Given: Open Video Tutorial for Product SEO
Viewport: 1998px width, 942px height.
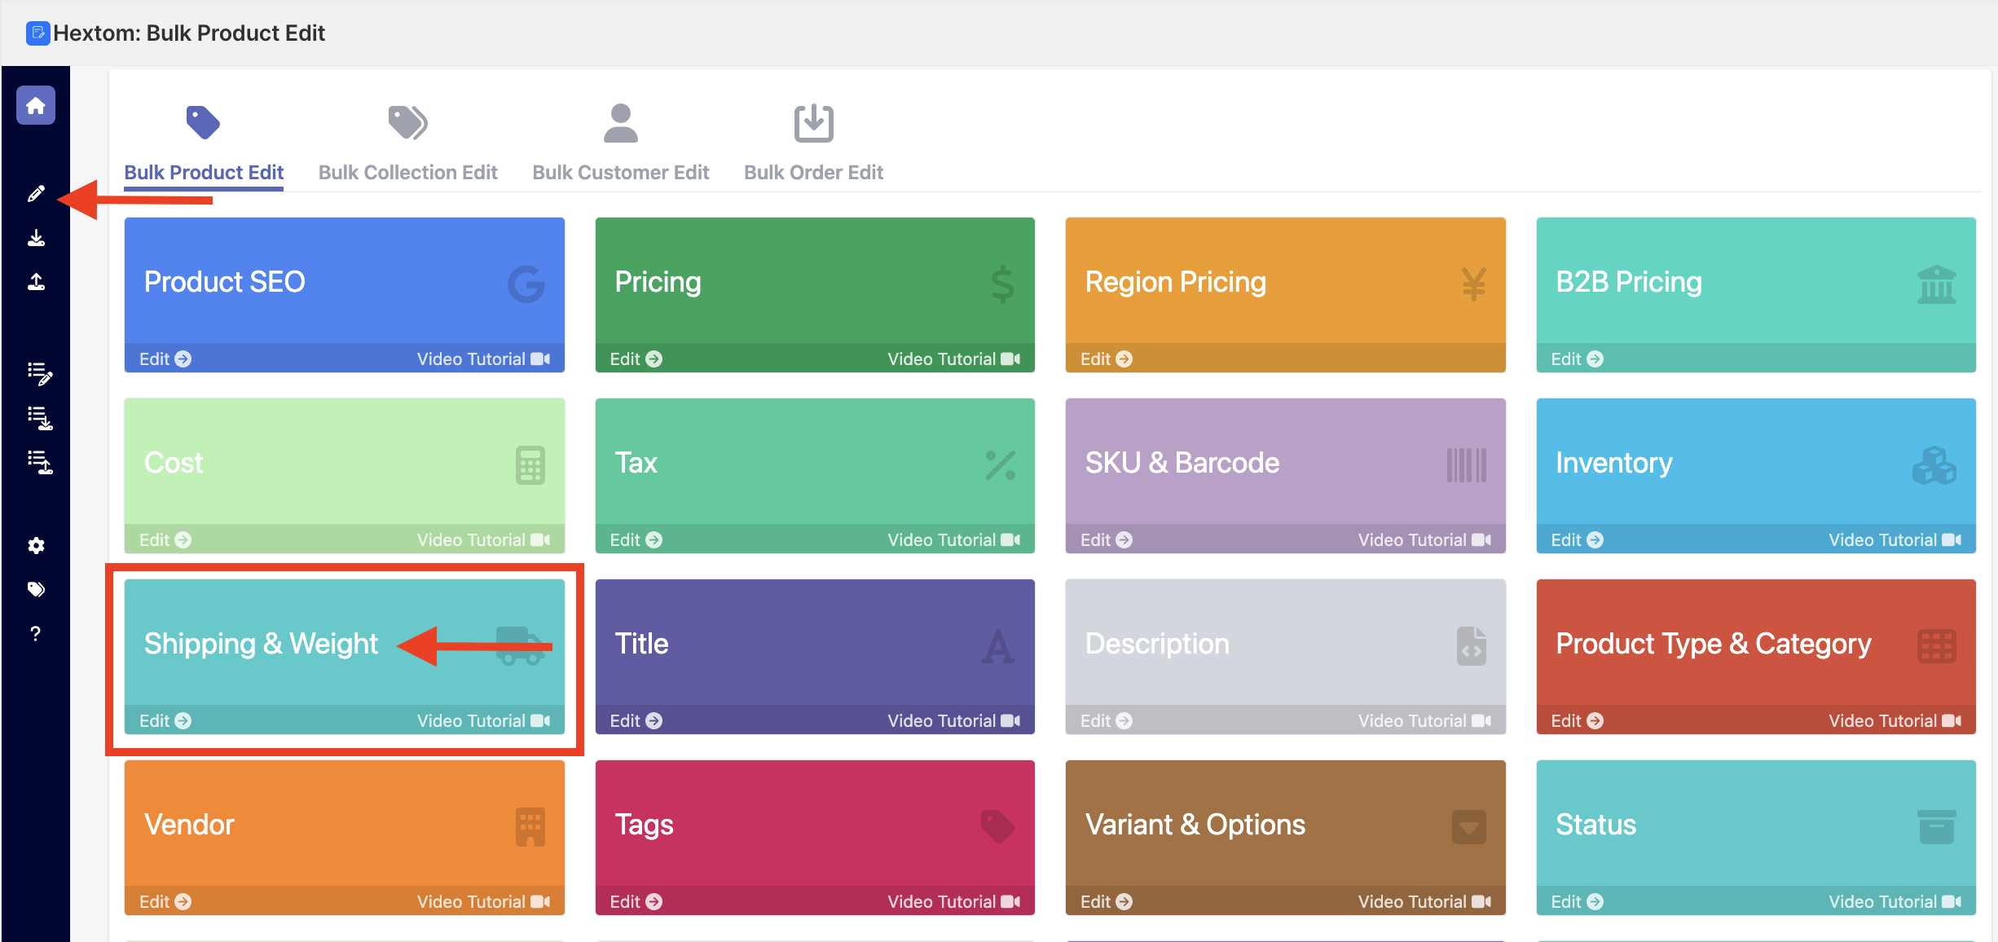Looking at the screenshot, I should pos(483,359).
